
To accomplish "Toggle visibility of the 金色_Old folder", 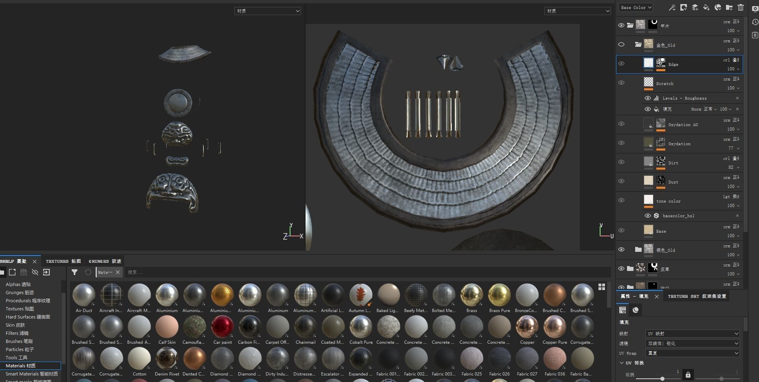I will [x=621, y=45].
